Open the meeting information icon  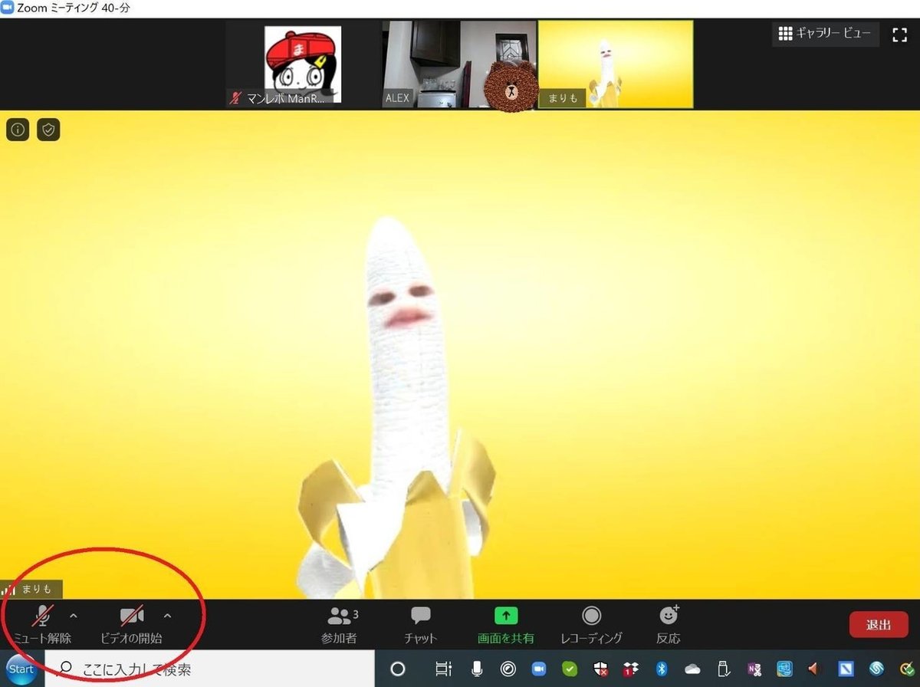[17, 130]
